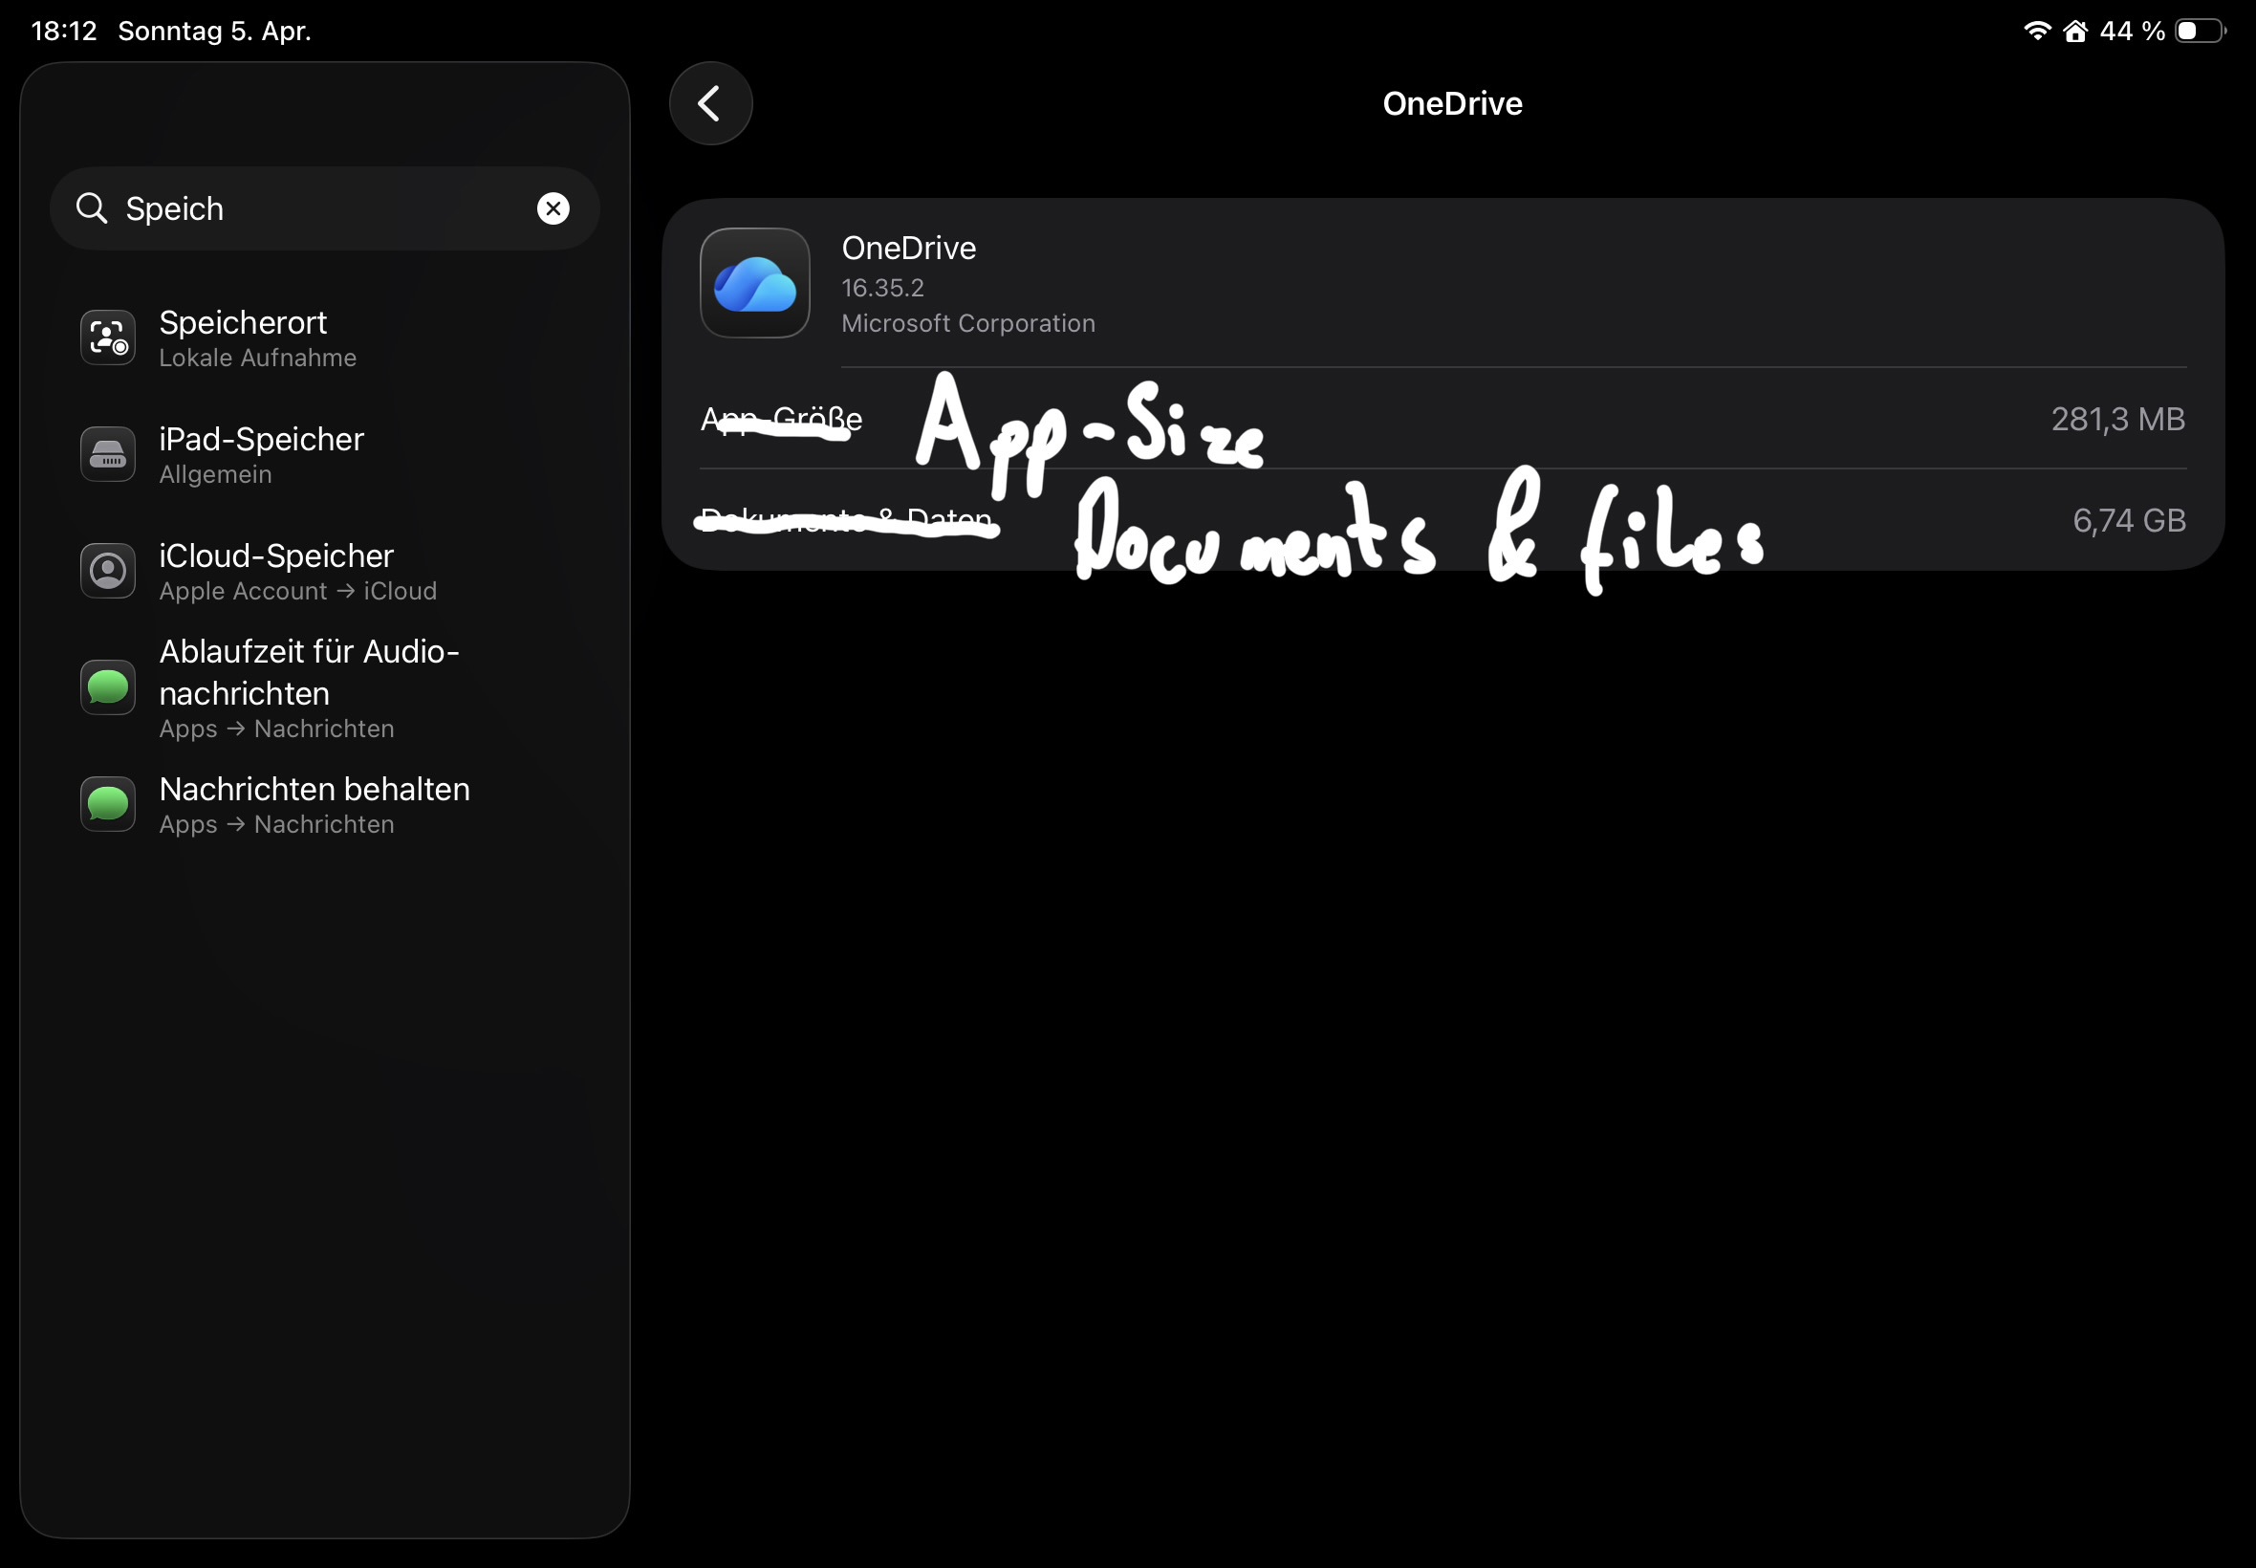Screen dimensions: 2256x1568
Task: Click the 44 % battery percentage text
Action: [2132, 31]
